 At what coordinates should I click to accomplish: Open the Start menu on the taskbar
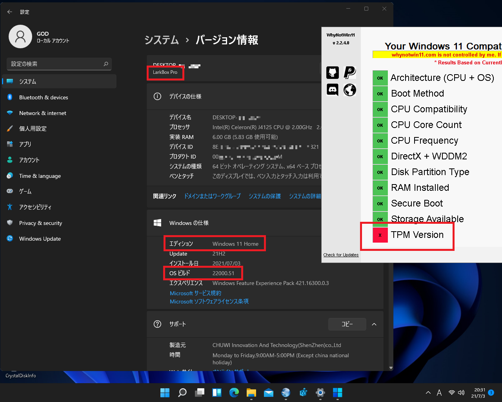165,393
